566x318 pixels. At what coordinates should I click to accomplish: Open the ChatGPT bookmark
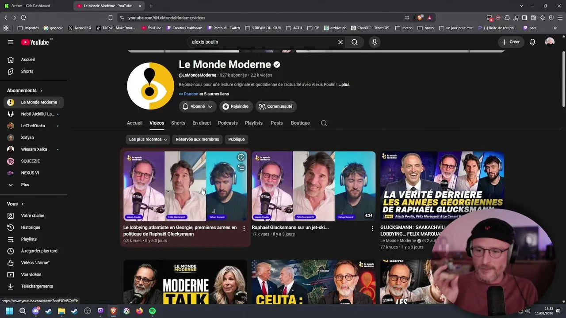pyautogui.click(x=371, y=28)
